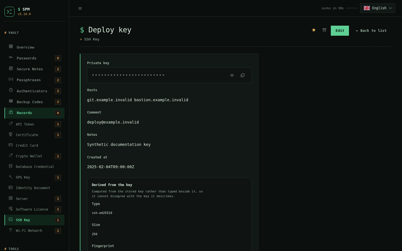Open Certificate records
The image size is (402, 251).
35,135
